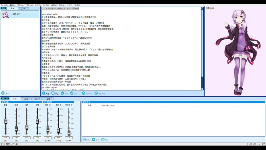The height and width of the screenshot is (150, 266).
Task: Click the 高さ pitch slider handle
Action: click(27, 127)
